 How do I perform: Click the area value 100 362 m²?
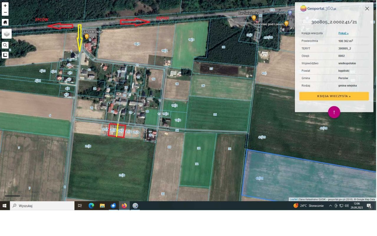345,41
